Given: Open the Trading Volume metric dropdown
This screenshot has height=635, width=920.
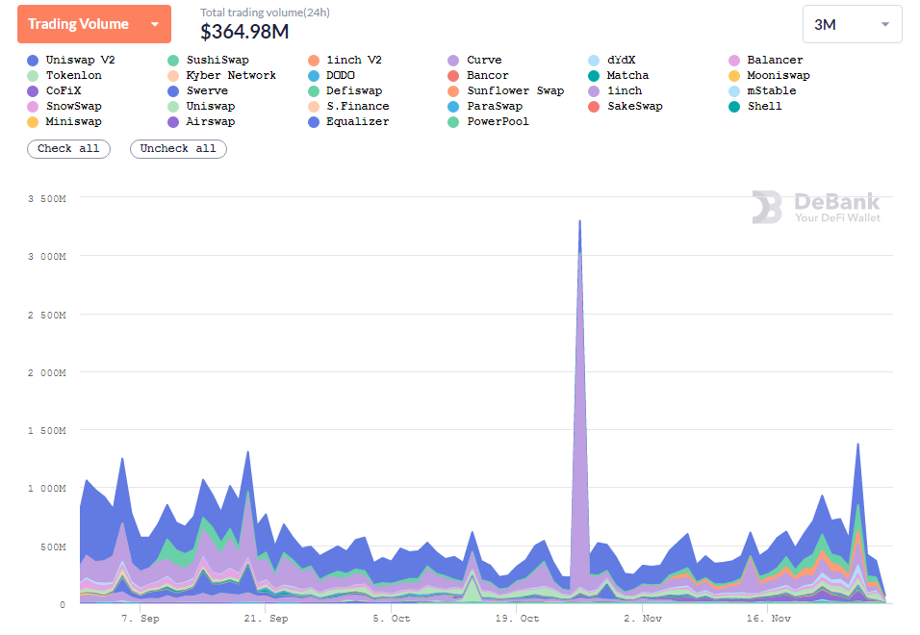Looking at the screenshot, I should [94, 24].
